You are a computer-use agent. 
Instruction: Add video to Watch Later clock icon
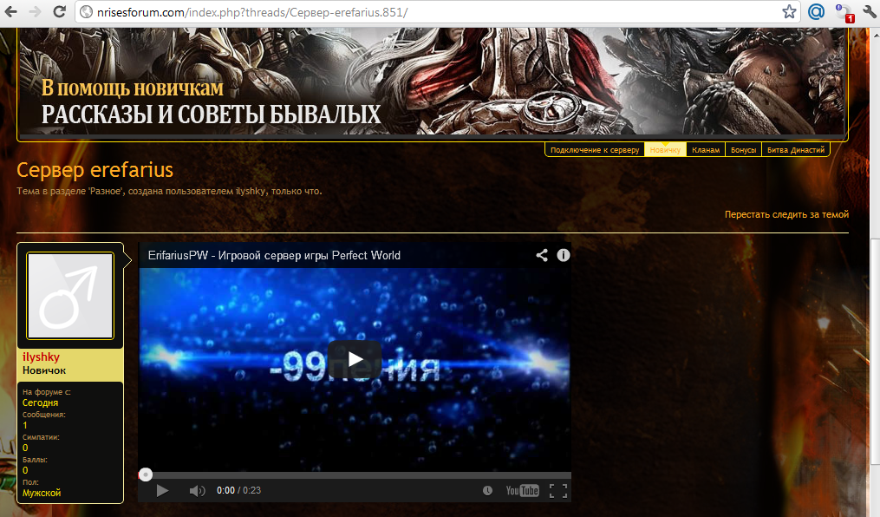(488, 491)
